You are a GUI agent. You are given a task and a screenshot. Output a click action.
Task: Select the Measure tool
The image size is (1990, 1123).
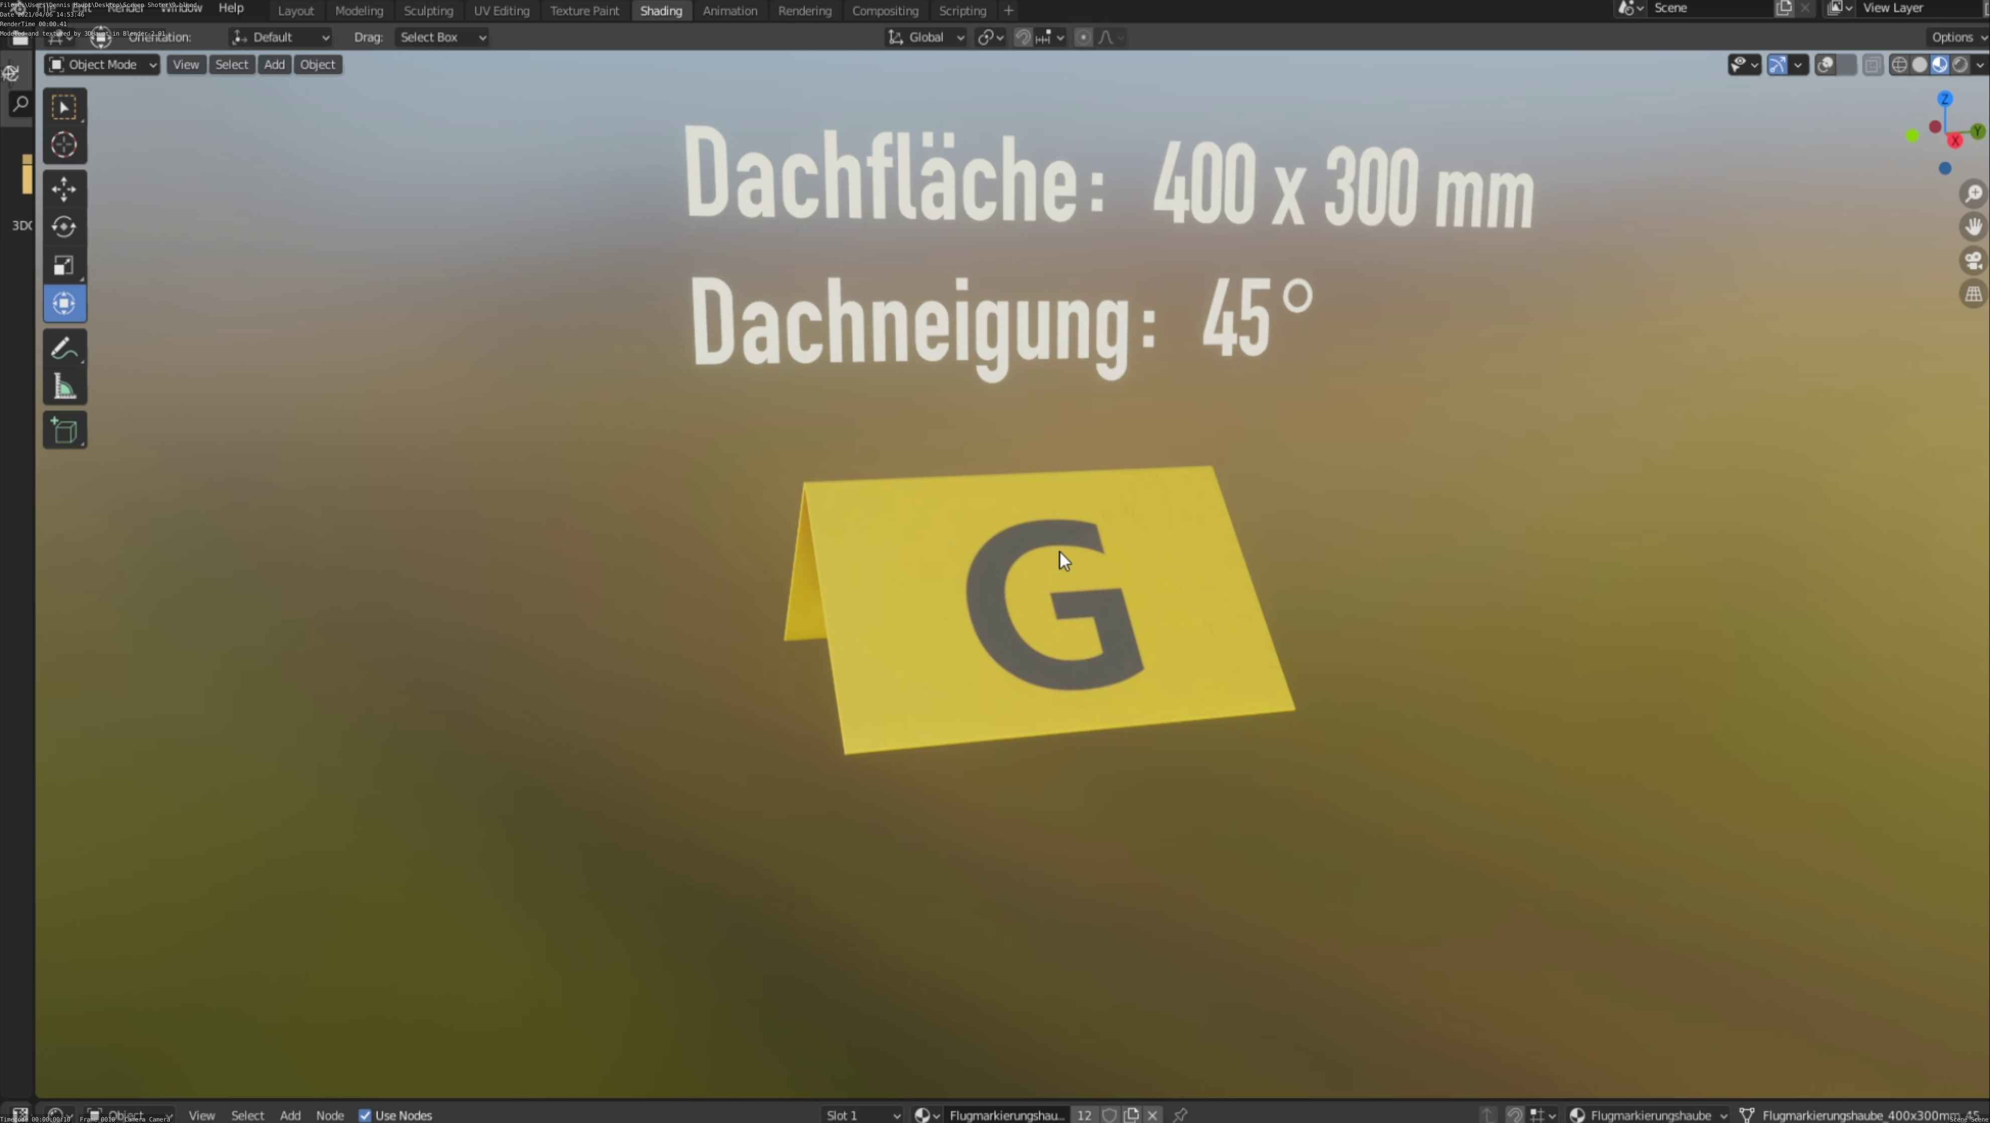tap(64, 387)
